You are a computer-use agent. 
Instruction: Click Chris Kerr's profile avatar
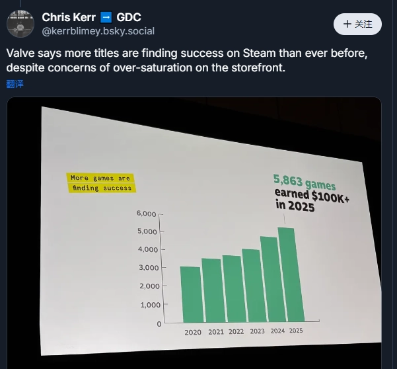pos(20,24)
